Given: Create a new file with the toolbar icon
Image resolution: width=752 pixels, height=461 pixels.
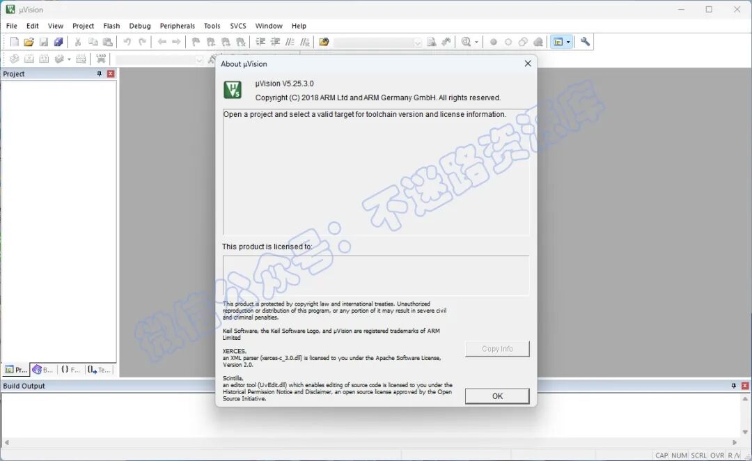Looking at the screenshot, I should pyautogui.click(x=15, y=42).
